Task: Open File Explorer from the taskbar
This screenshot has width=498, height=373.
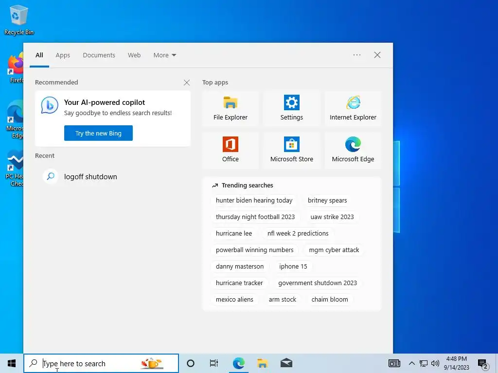Action: 262,363
